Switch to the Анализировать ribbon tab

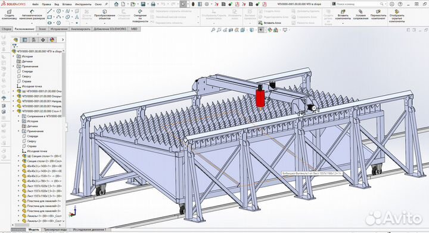[80, 29]
